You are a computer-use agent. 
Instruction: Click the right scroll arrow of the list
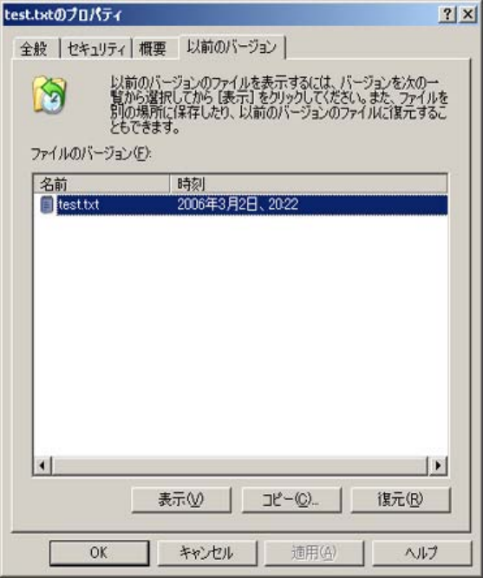(438, 465)
